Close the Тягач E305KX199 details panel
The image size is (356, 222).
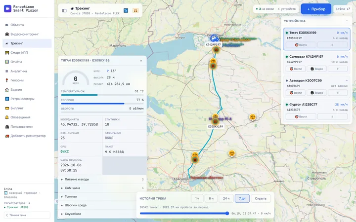point(141,61)
